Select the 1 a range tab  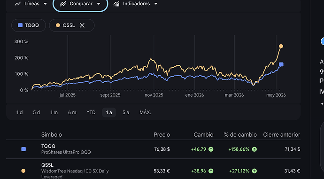[109, 112]
